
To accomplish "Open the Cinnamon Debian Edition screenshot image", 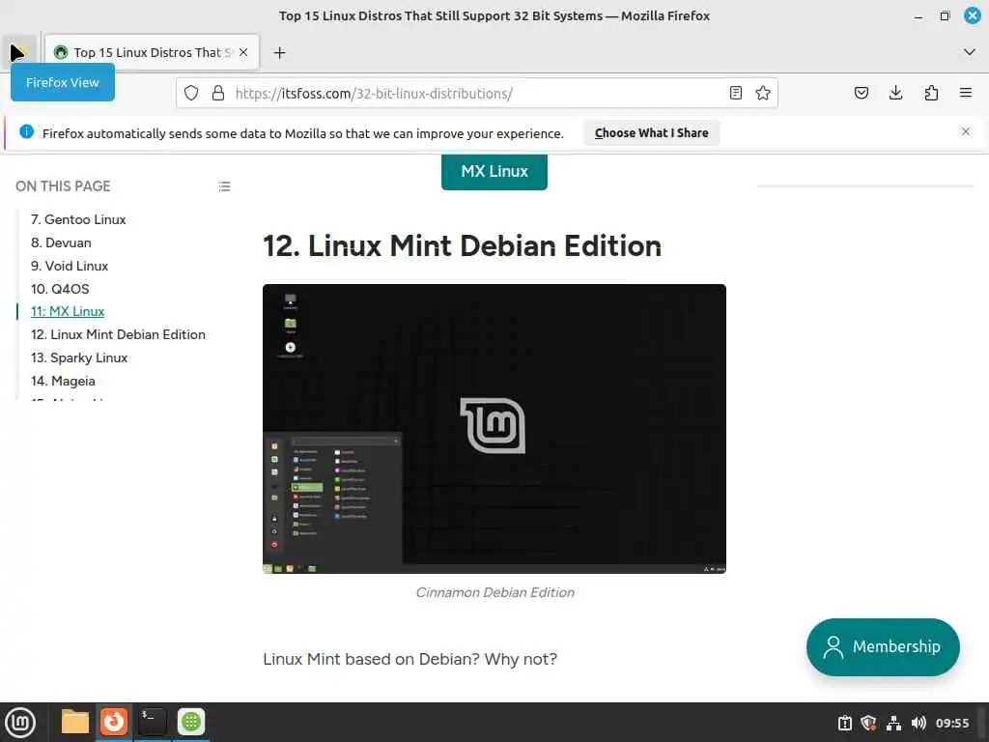I will [x=494, y=429].
